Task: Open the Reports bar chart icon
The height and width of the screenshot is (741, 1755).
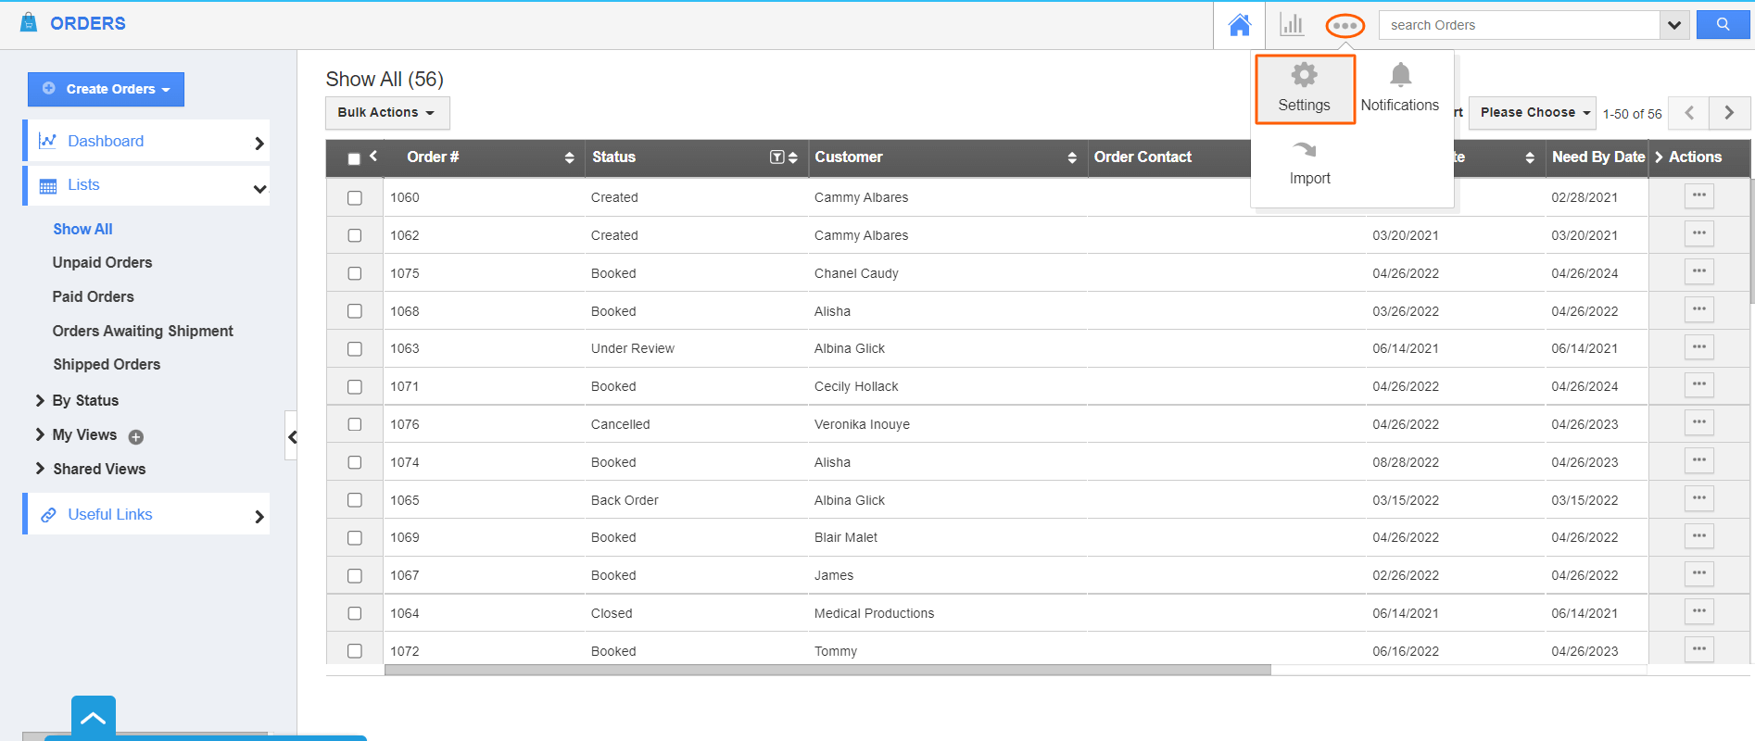Action: click(x=1291, y=25)
